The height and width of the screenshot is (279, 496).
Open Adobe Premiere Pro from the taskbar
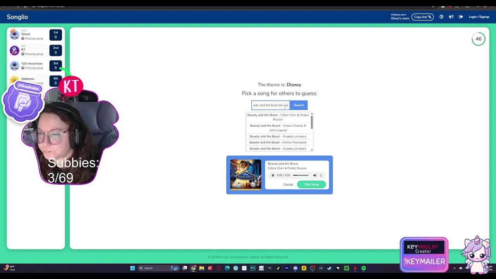[287, 268]
